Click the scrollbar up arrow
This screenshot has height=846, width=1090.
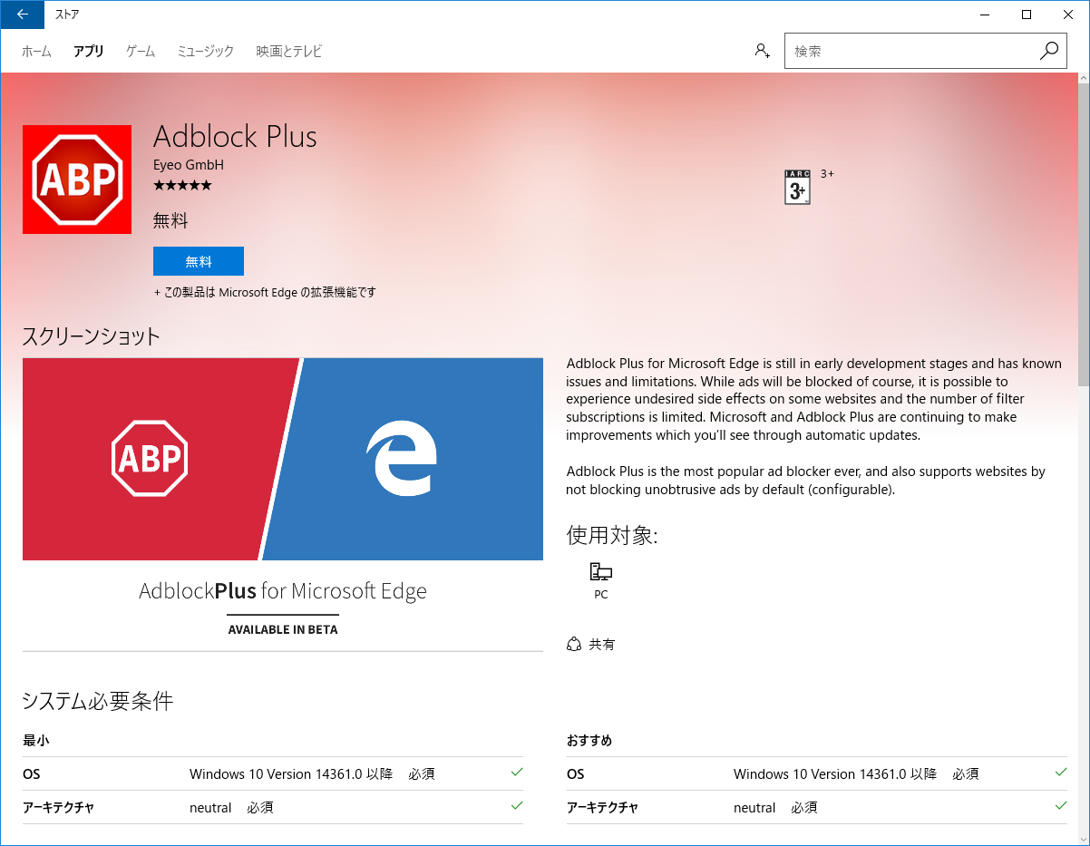1083,80
